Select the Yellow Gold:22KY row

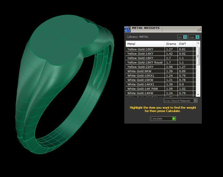click(x=161, y=67)
